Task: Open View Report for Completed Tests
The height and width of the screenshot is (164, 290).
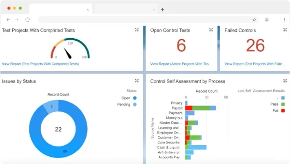Action: click(40, 64)
